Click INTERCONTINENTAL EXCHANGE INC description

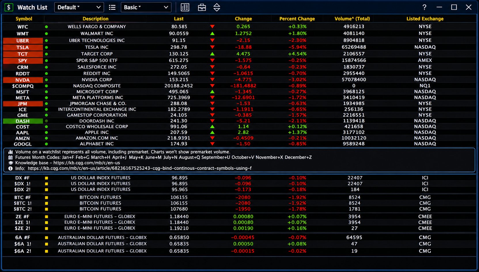pos(97,109)
